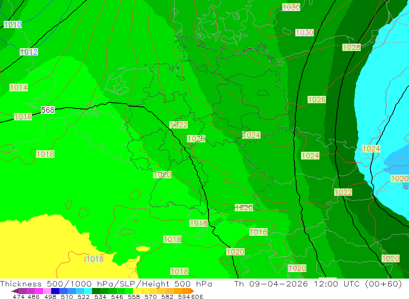Image resolution: width=409 pixels, height=299 pixels.
Task: Select the red 1014 pressure label
Action: 18,87
